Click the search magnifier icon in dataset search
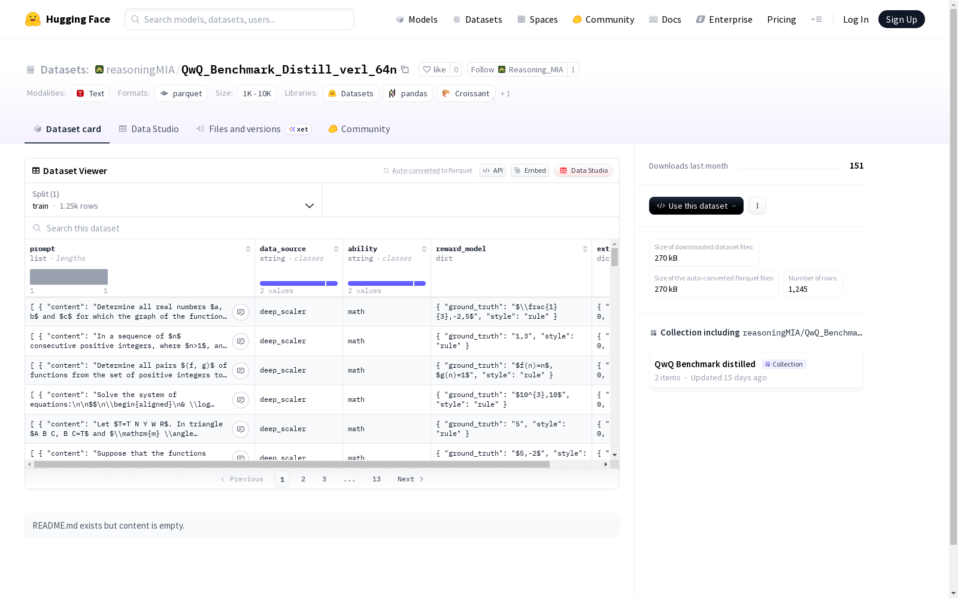The height and width of the screenshot is (598, 958). (37, 228)
